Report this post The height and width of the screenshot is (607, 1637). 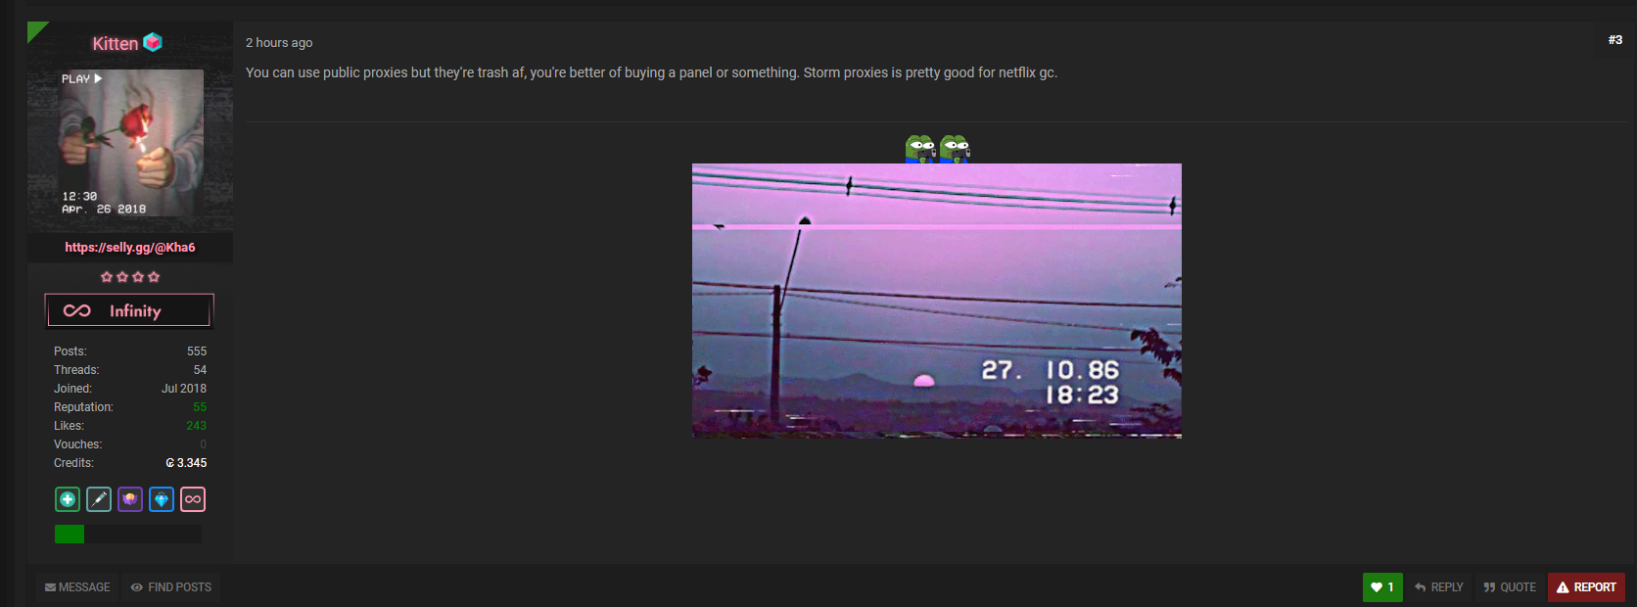point(1586,587)
